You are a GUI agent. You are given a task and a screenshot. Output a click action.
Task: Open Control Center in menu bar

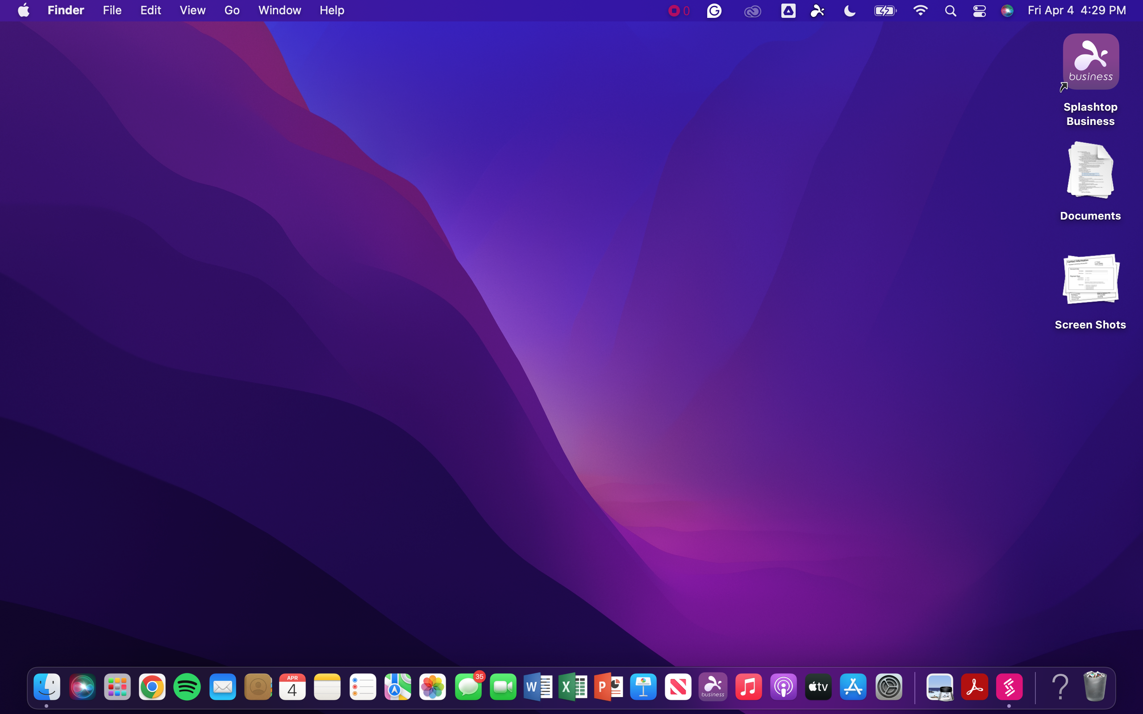pyautogui.click(x=979, y=10)
